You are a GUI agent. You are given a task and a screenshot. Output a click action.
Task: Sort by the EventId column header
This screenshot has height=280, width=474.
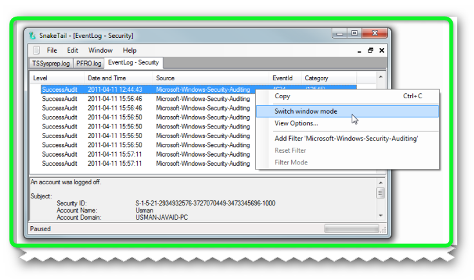coord(285,78)
